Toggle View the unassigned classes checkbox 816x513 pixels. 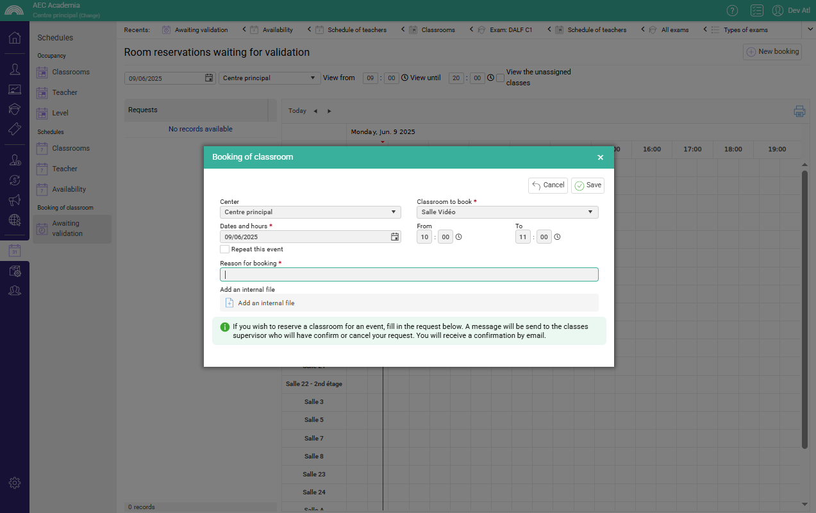point(500,78)
